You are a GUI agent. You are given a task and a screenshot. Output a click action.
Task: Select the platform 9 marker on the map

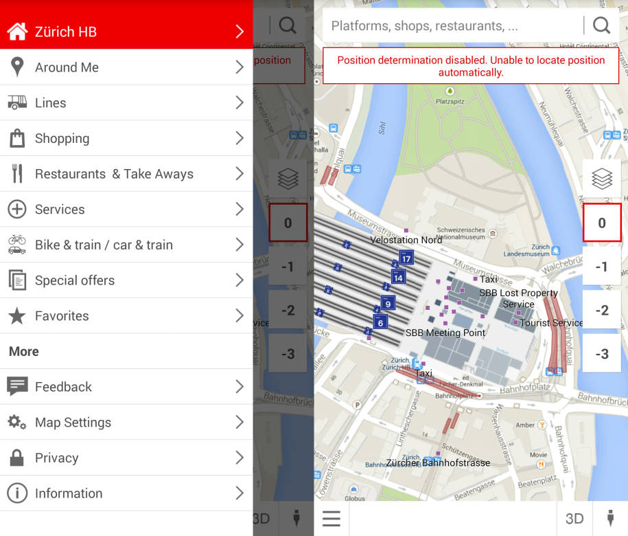(x=388, y=304)
